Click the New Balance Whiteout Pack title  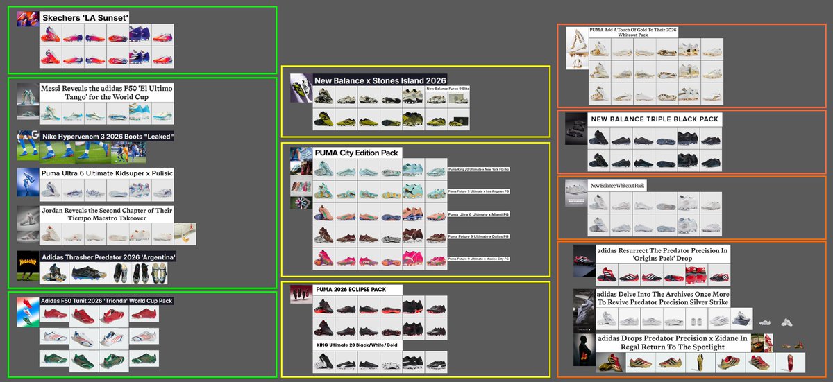pos(618,186)
